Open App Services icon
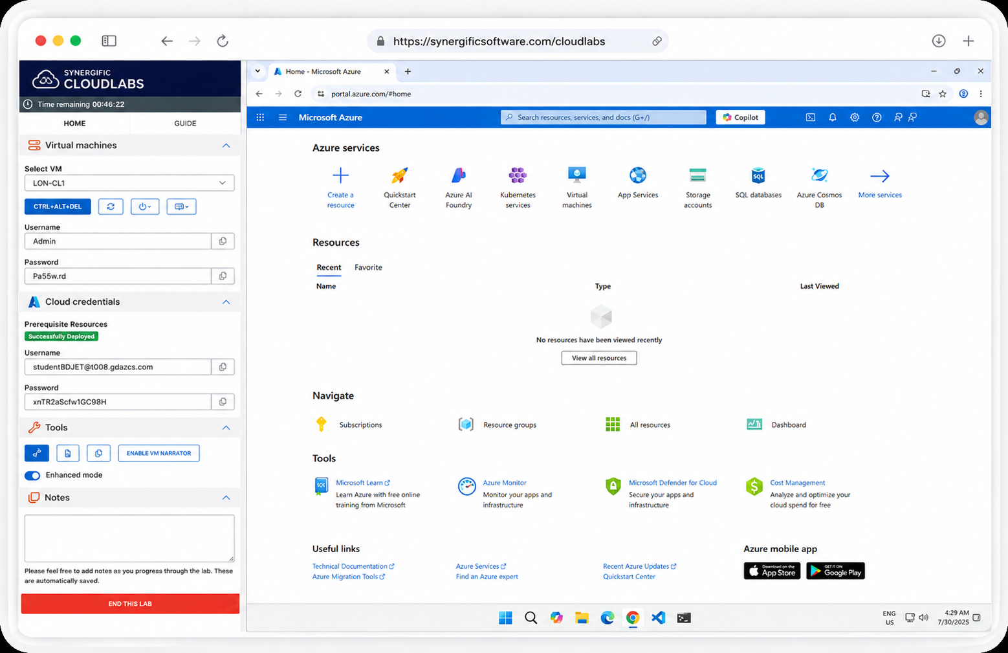 (x=638, y=175)
